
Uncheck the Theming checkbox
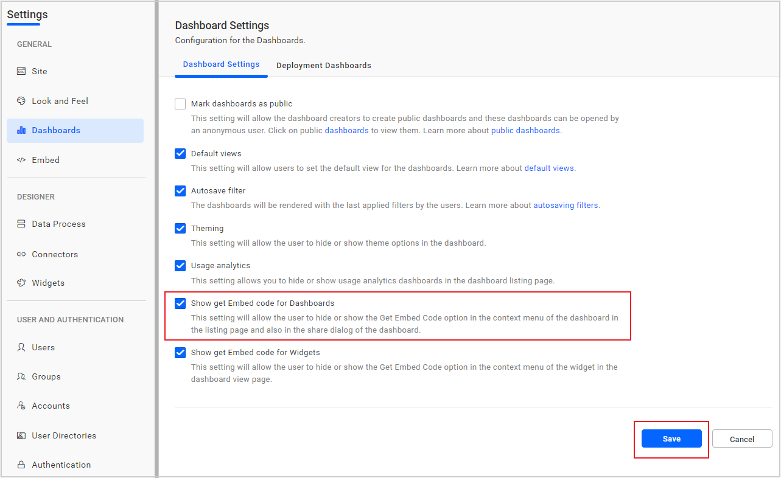pyautogui.click(x=180, y=229)
